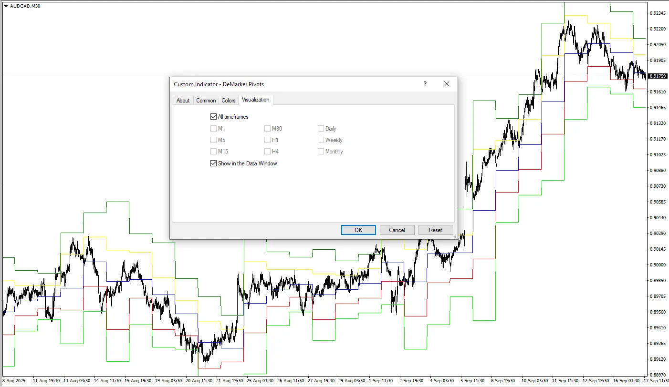
Task: Switch to the About tab
Action: [x=183, y=101]
